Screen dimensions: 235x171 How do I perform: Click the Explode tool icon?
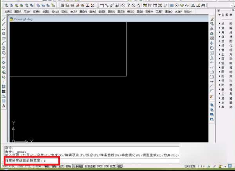pyautogui.click(x=211, y=96)
